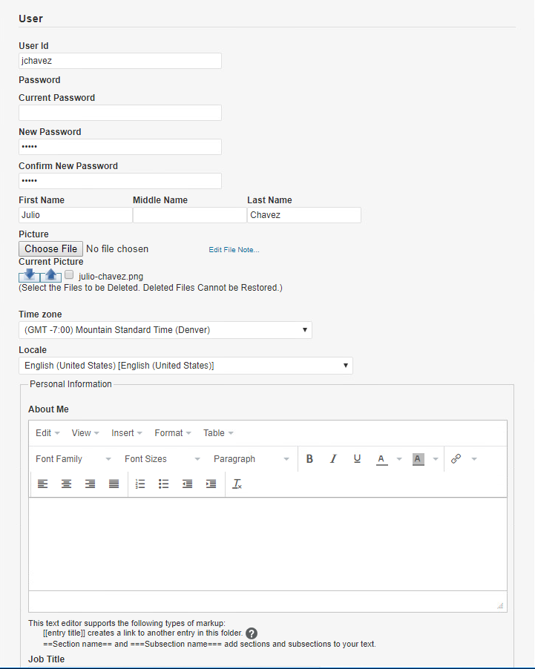Open the Insert menu in editor

pos(127,433)
